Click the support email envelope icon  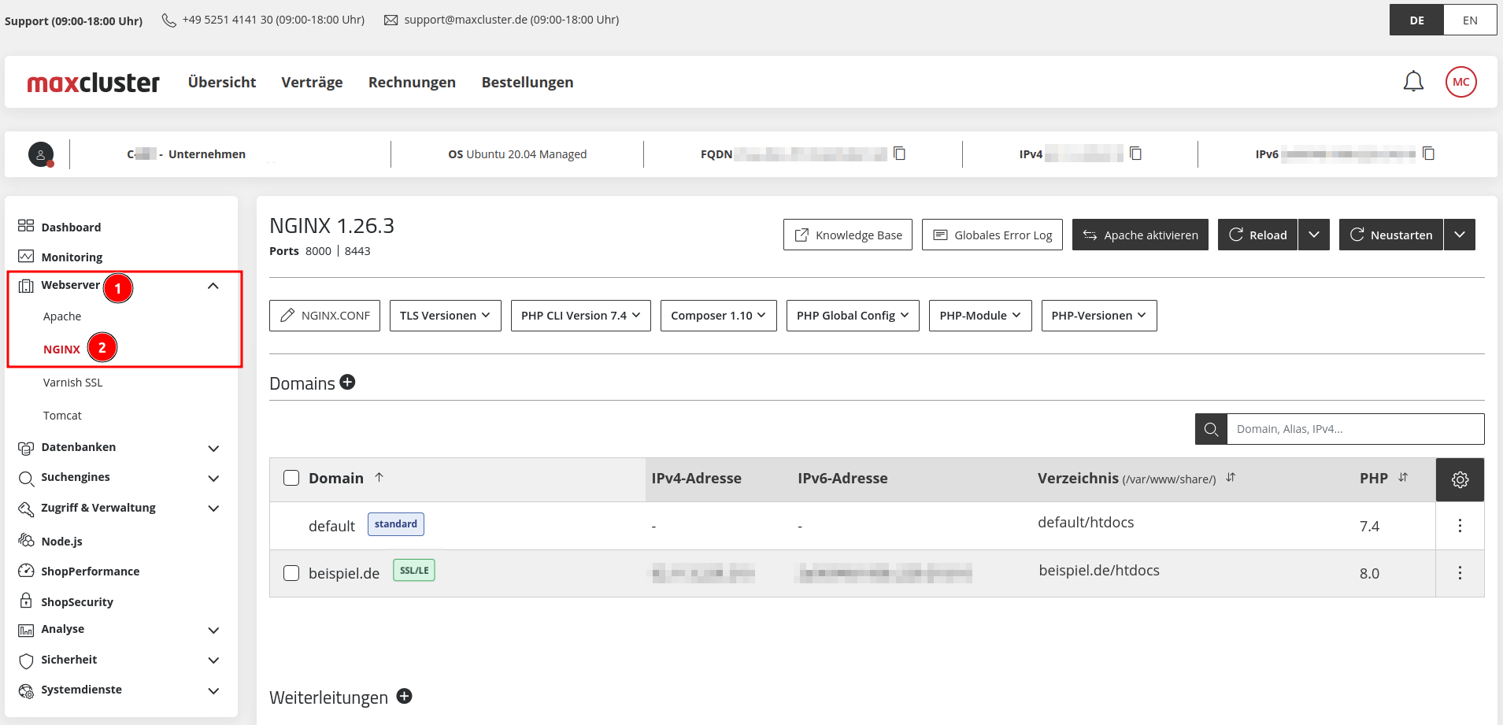tap(391, 20)
